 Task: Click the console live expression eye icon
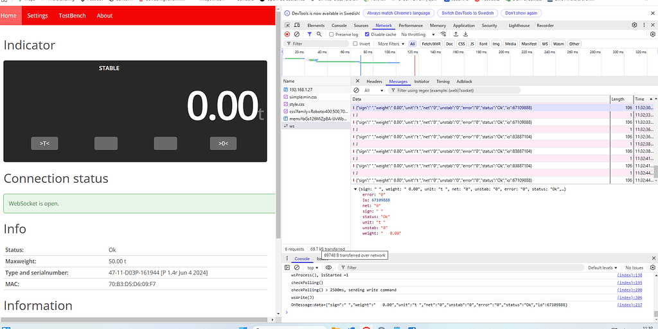(x=328, y=267)
